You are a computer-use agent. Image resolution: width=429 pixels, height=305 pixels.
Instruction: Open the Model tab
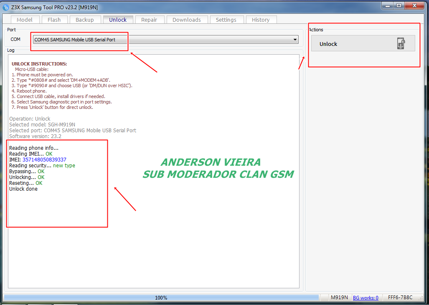(25, 20)
